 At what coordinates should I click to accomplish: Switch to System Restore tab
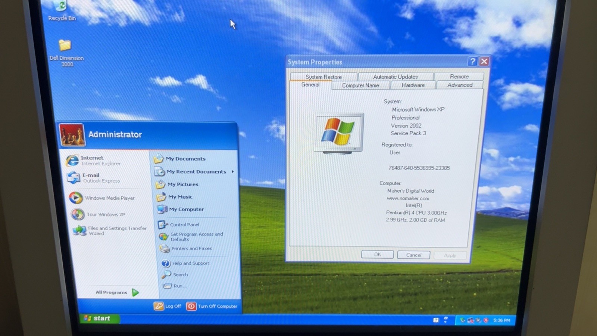pyautogui.click(x=323, y=77)
